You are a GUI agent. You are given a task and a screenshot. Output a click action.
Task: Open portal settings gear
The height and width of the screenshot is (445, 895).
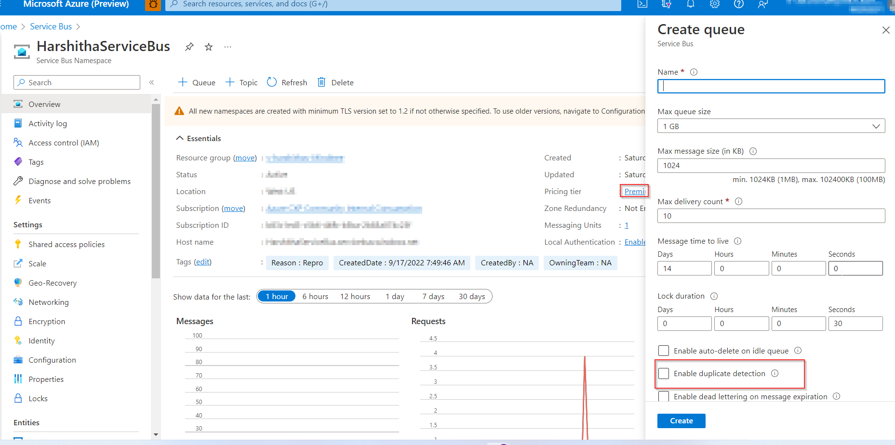(715, 4)
